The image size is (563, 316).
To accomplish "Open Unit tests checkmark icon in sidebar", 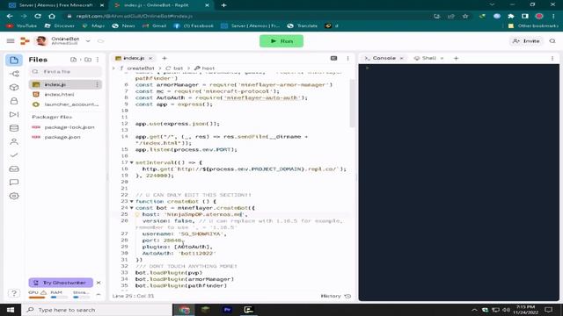I will (x=14, y=155).
